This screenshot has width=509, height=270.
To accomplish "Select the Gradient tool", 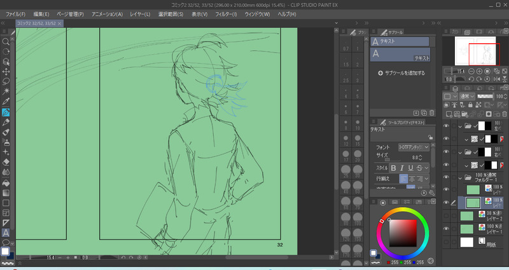I will (6, 193).
